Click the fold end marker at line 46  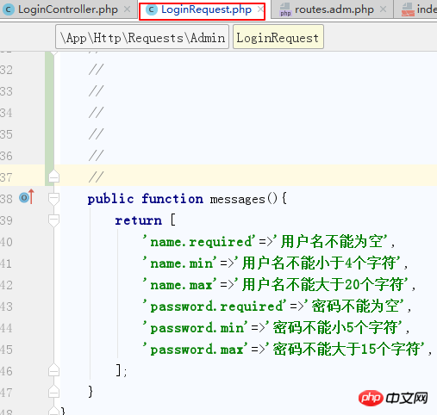[x=53, y=370]
